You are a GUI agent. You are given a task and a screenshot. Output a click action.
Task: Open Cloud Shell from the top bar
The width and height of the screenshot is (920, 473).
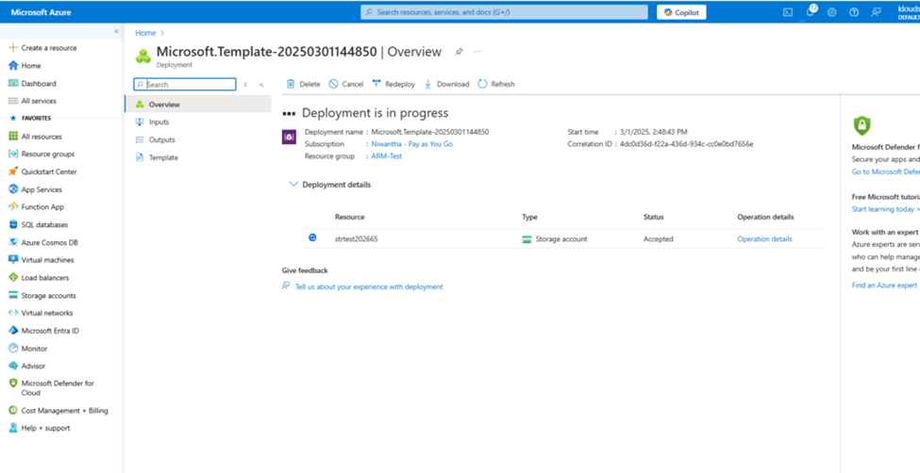tap(788, 12)
